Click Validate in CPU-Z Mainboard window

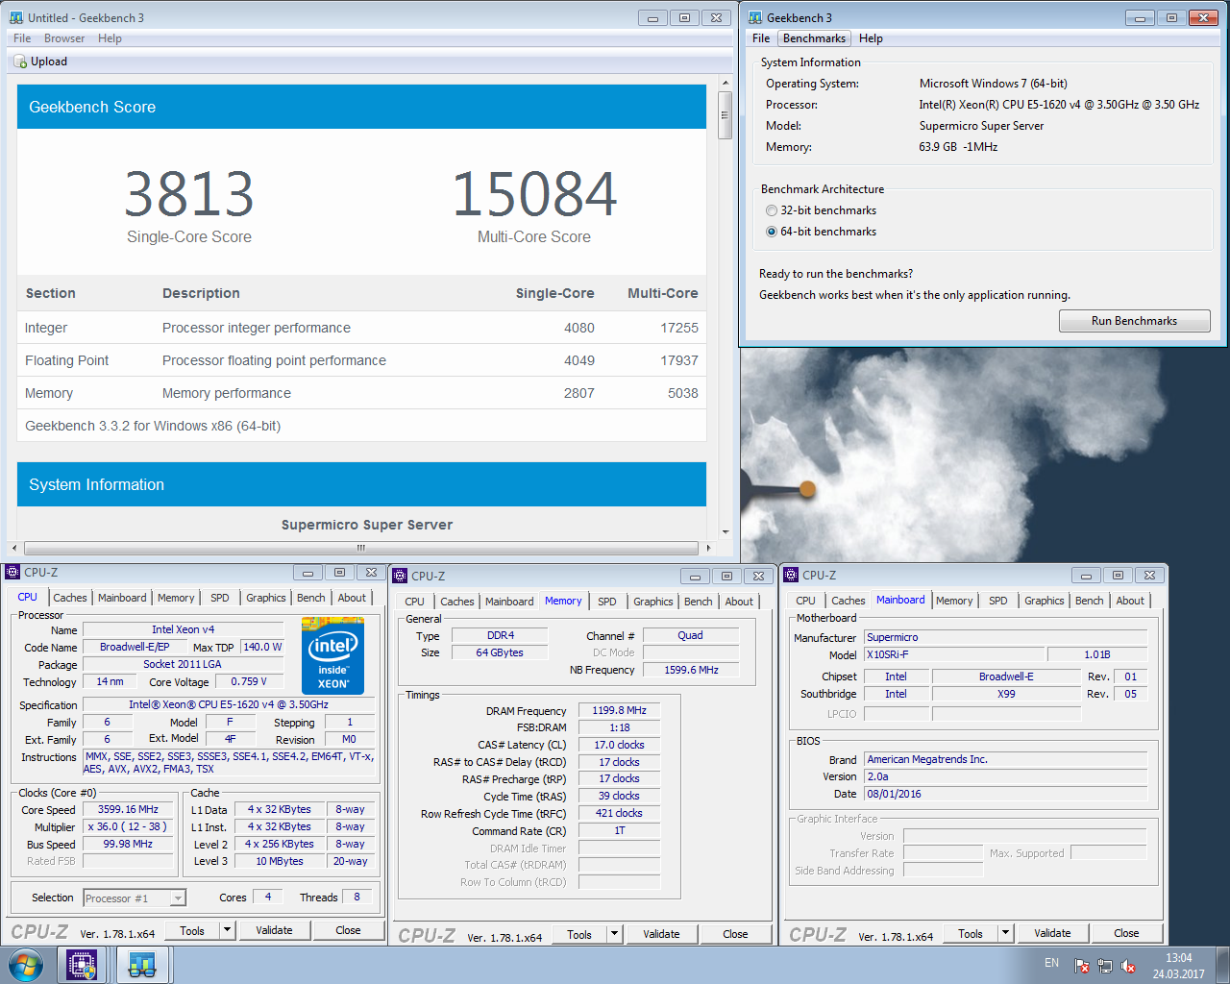tap(1052, 933)
